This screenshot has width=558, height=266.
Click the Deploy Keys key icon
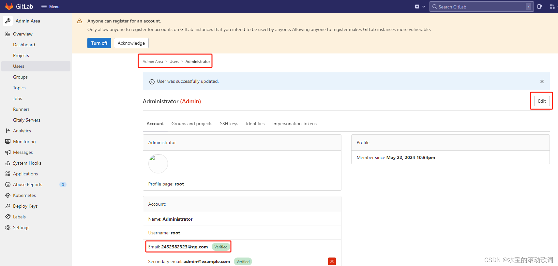pos(8,206)
